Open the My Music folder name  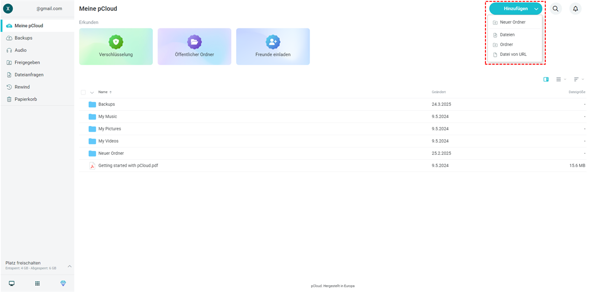pyautogui.click(x=107, y=117)
